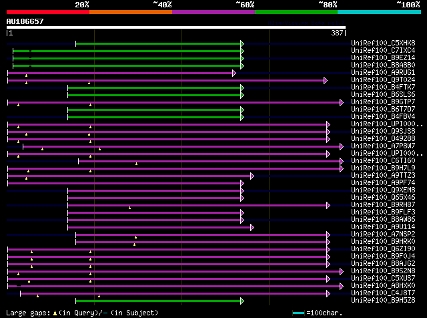
Task: Select the UniRef100_C5XUS7 label
Action: click(x=383, y=279)
